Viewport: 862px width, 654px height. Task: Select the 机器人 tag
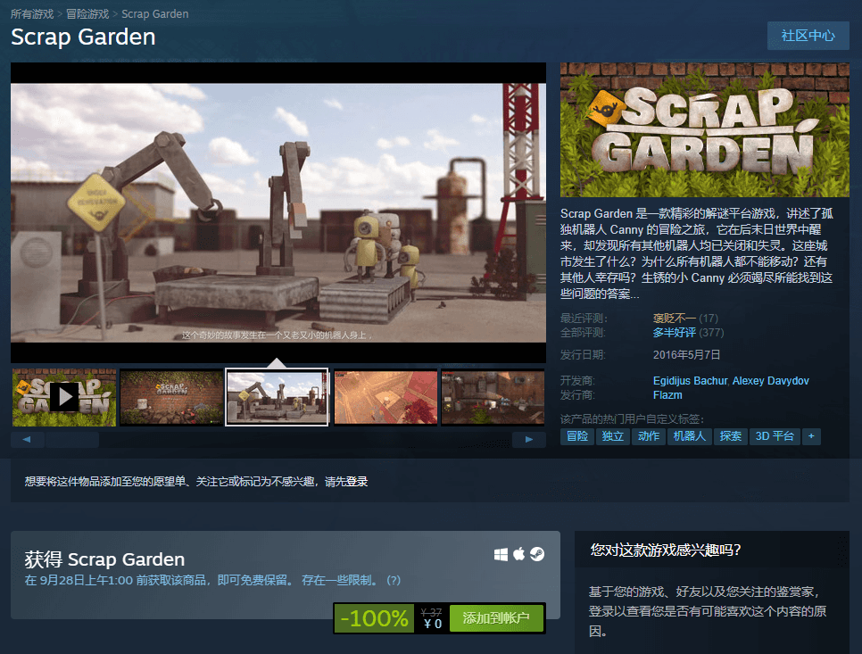pyautogui.click(x=689, y=436)
